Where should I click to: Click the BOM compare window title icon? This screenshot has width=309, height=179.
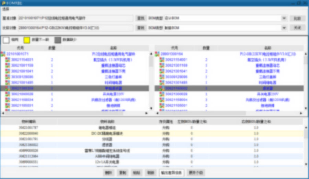coord(3,3)
